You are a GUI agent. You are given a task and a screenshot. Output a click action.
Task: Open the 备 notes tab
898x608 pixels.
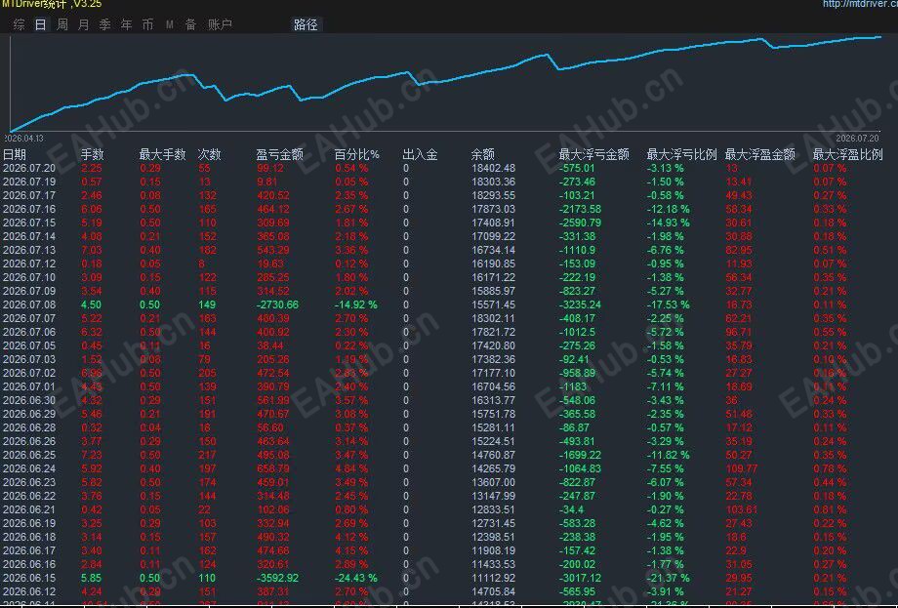(190, 24)
